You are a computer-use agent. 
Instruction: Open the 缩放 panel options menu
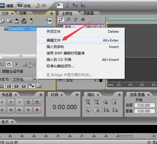(x=119, y=95)
